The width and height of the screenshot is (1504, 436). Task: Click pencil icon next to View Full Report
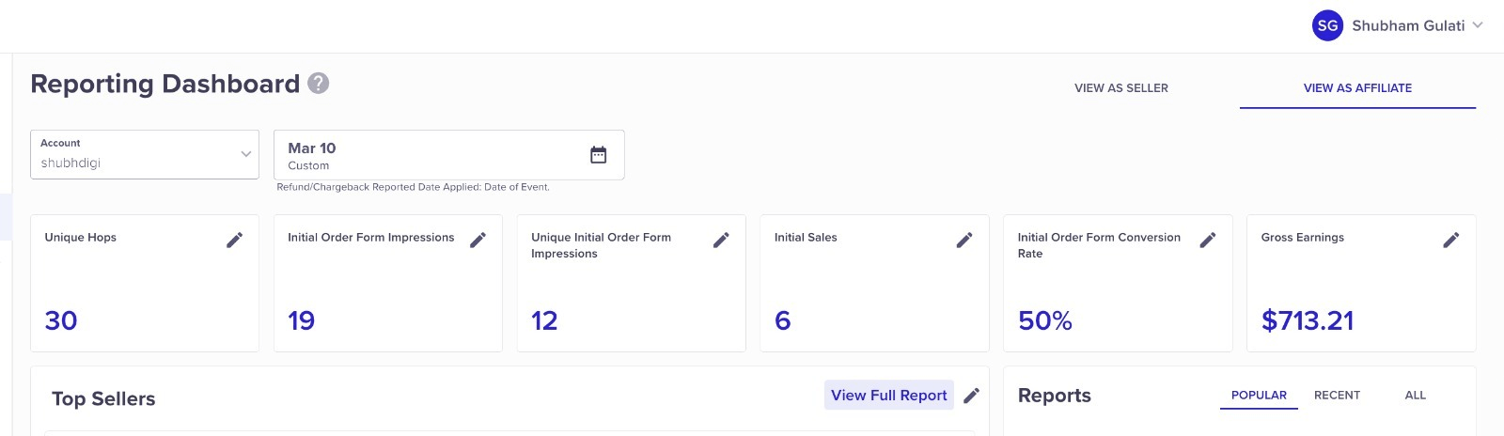[x=972, y=396]
